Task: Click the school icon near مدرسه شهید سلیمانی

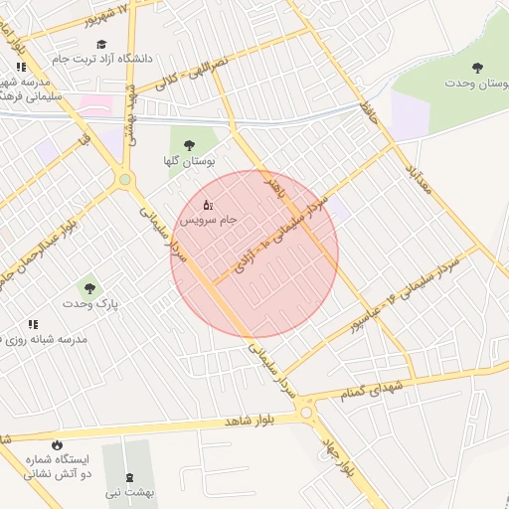Action: (22, 68)
